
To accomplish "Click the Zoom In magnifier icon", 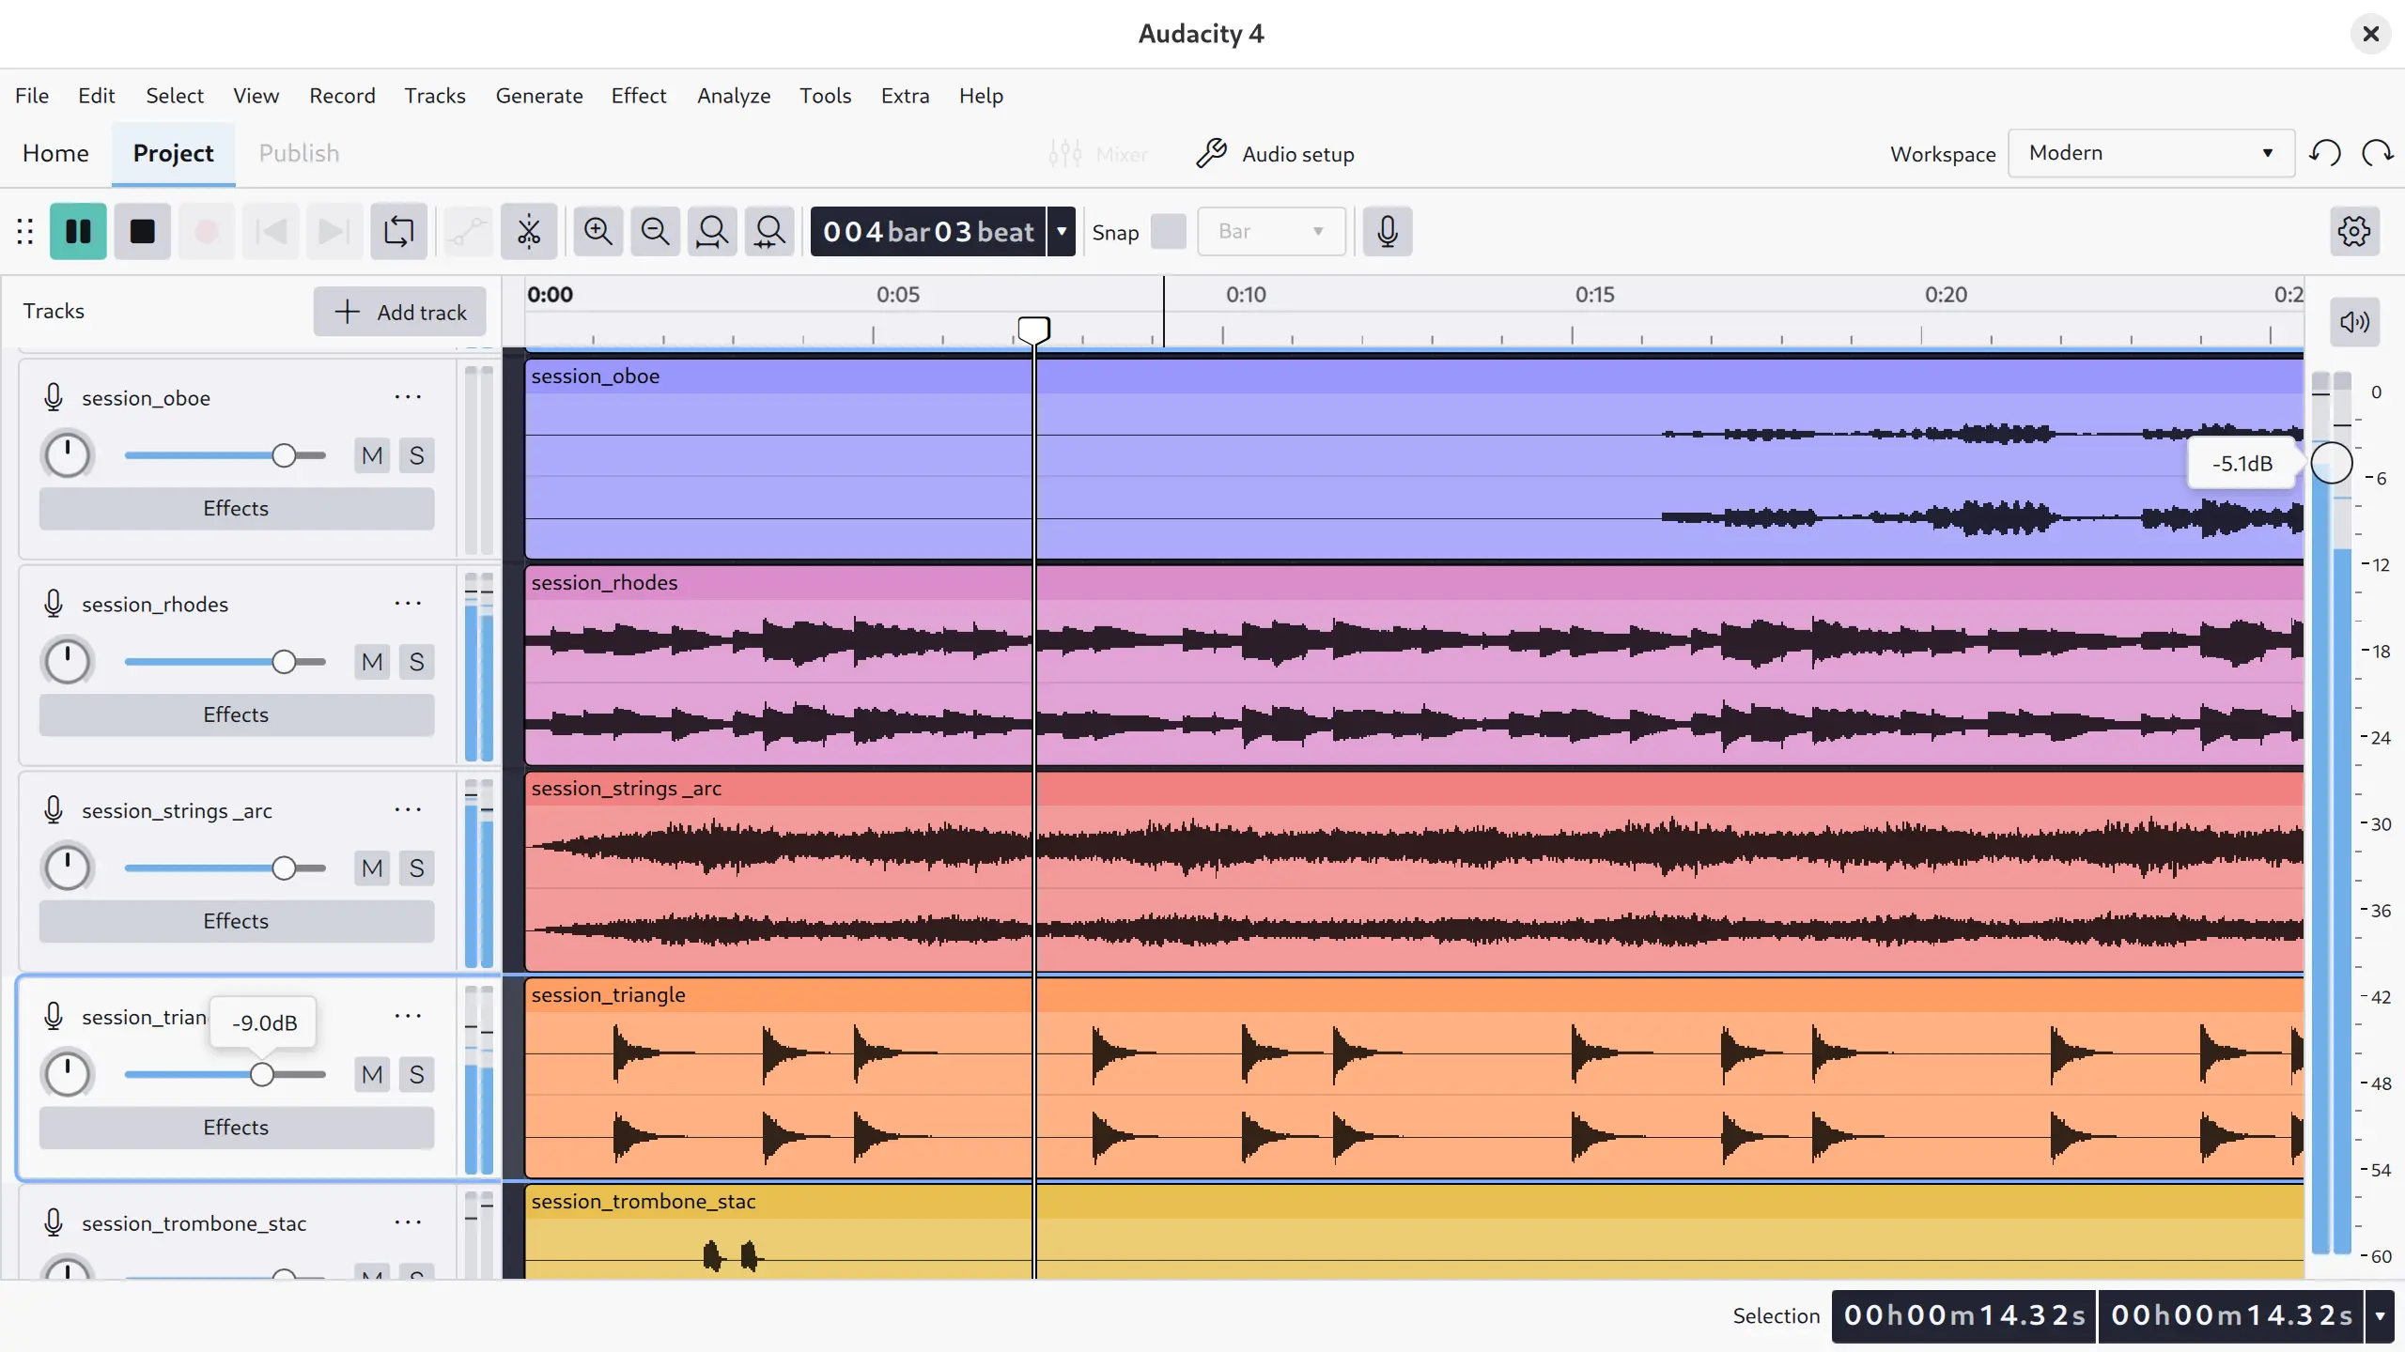I will point(597,231).
